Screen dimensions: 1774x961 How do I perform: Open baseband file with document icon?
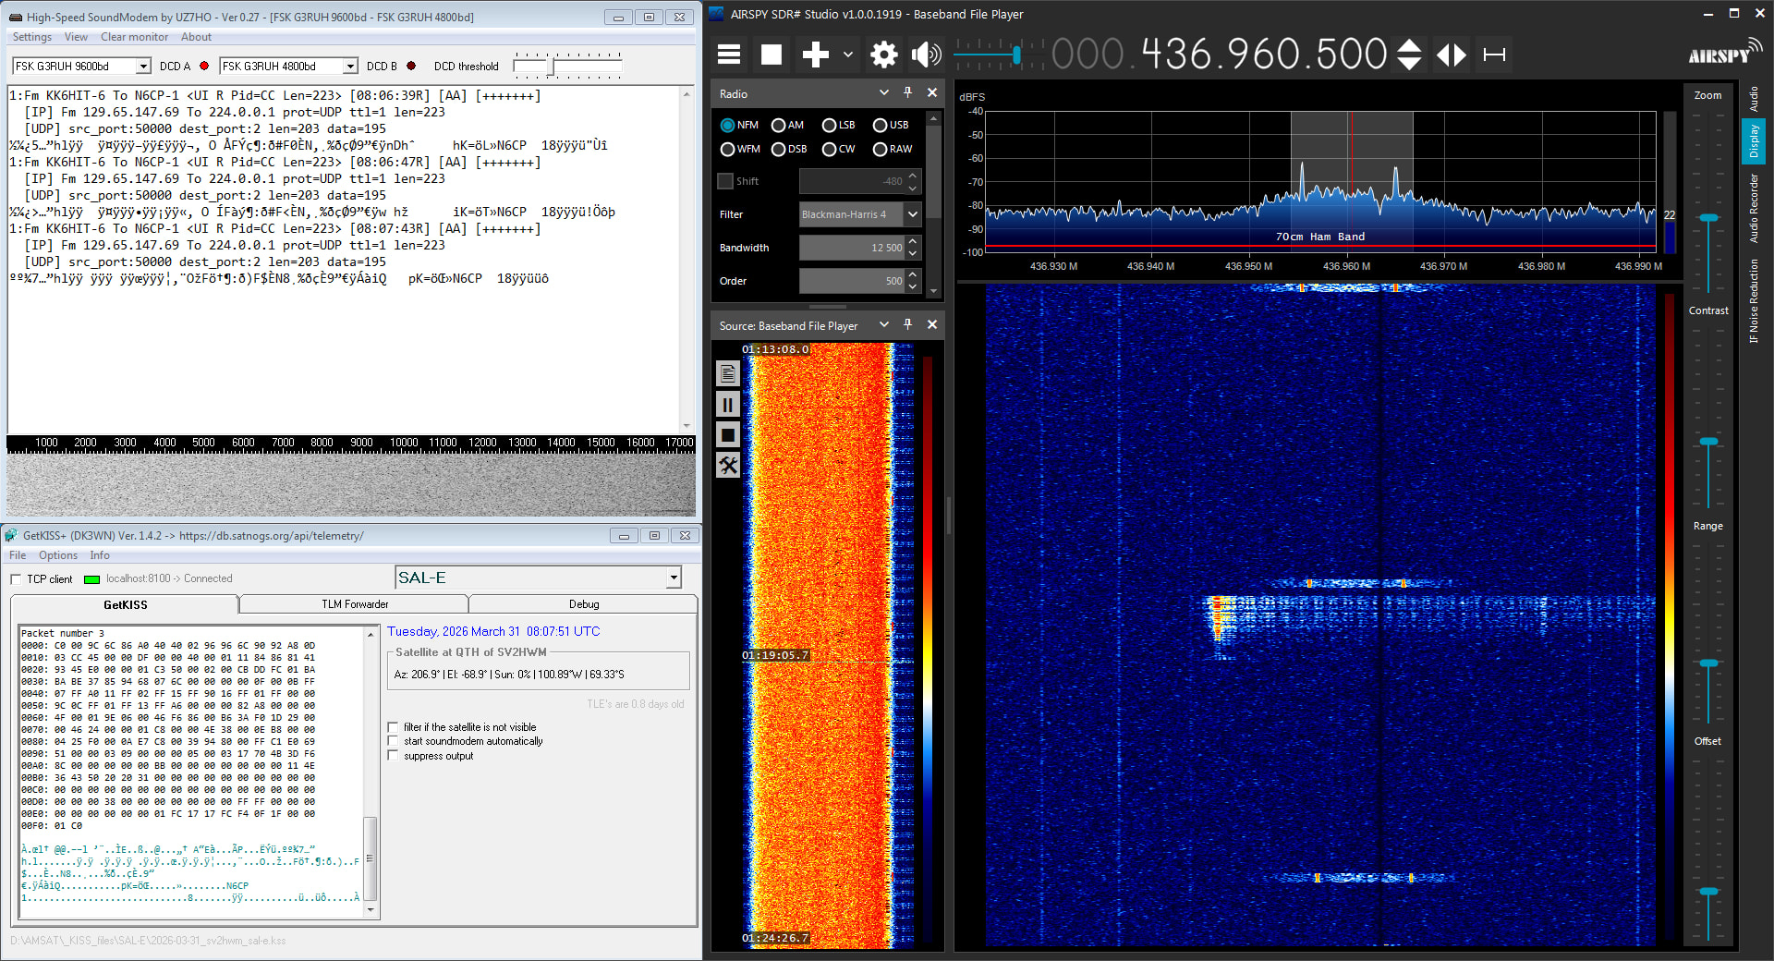click(728, 373)
